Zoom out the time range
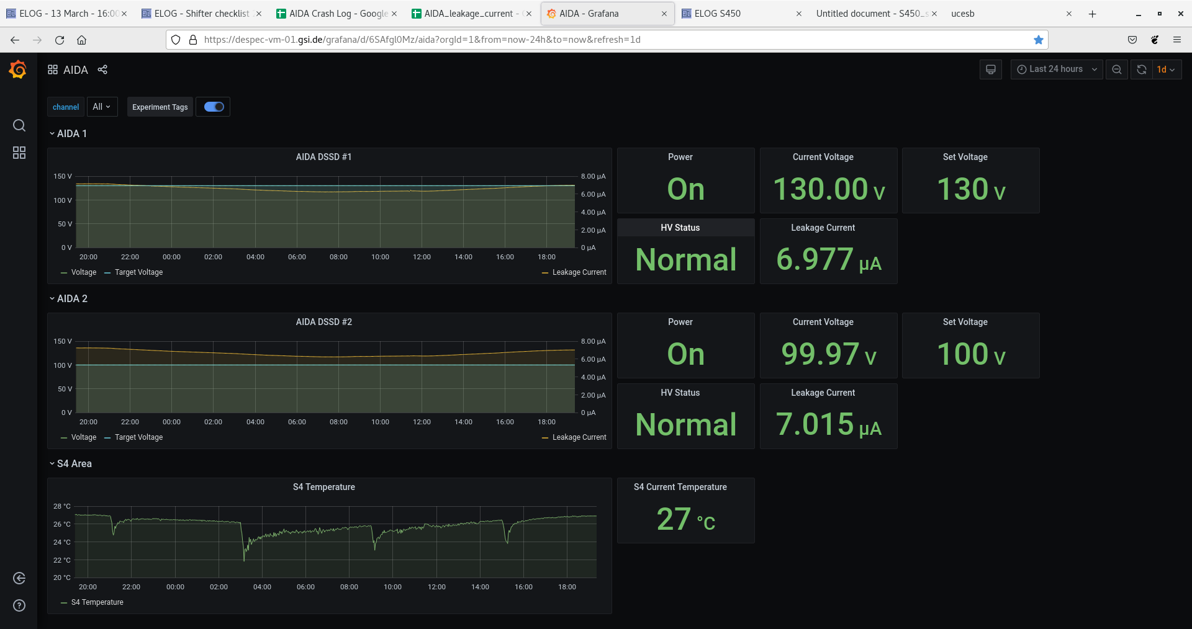This screenshot has height=629, width=1192. [x=1116, y=69]
